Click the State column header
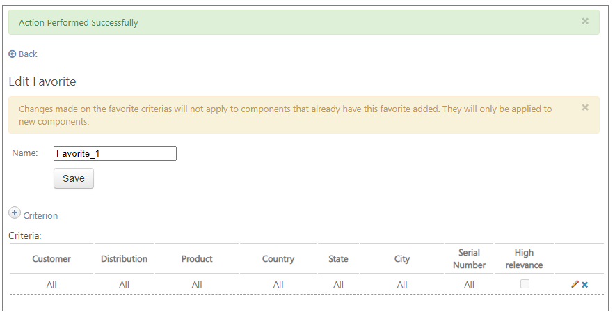 339,259
